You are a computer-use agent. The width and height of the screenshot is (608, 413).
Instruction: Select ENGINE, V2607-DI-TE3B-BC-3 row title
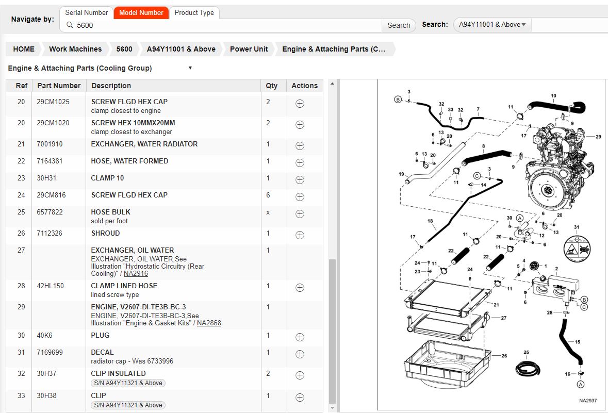pos(138,307)
